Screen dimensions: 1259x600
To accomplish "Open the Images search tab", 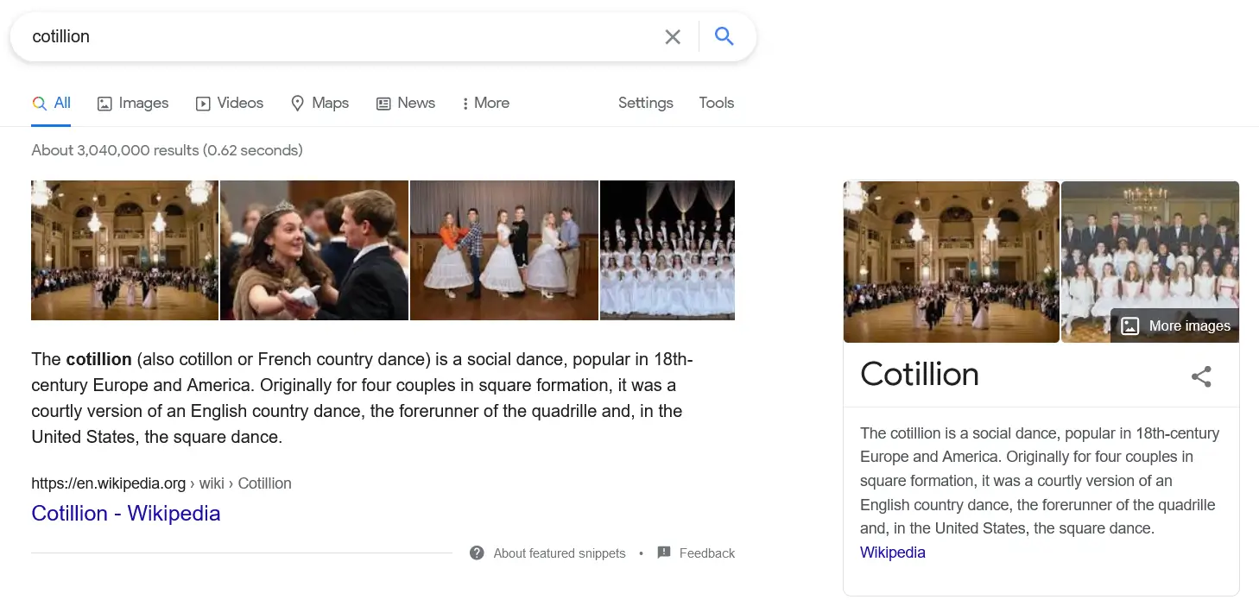I will [x=133, y=104].
